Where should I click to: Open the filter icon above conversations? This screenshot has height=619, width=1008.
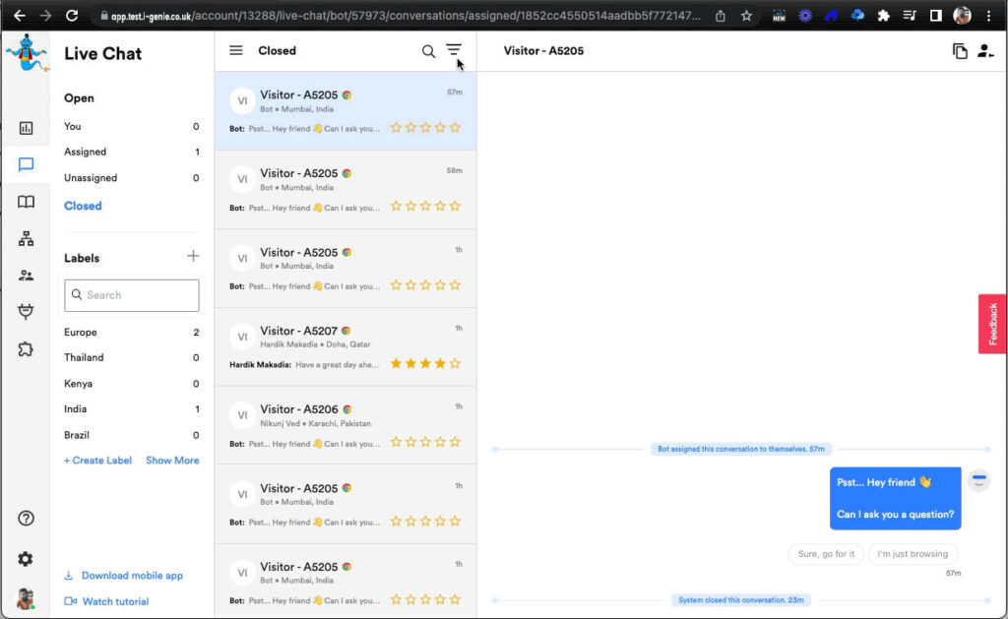coord(454,50)
